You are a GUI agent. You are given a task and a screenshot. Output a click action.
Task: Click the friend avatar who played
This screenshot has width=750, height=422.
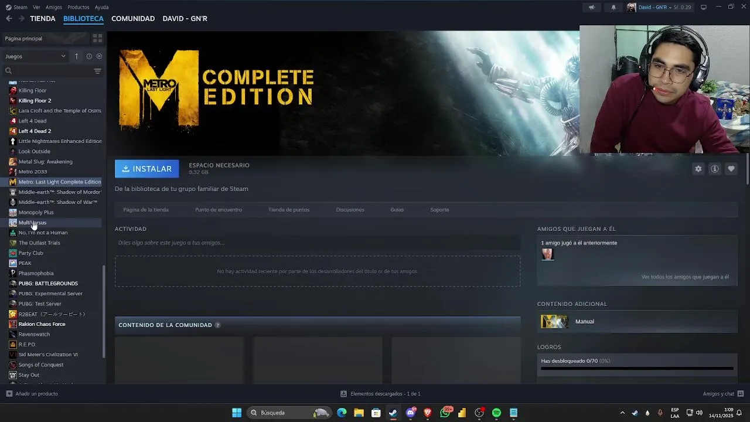click(x=547, y=254)
